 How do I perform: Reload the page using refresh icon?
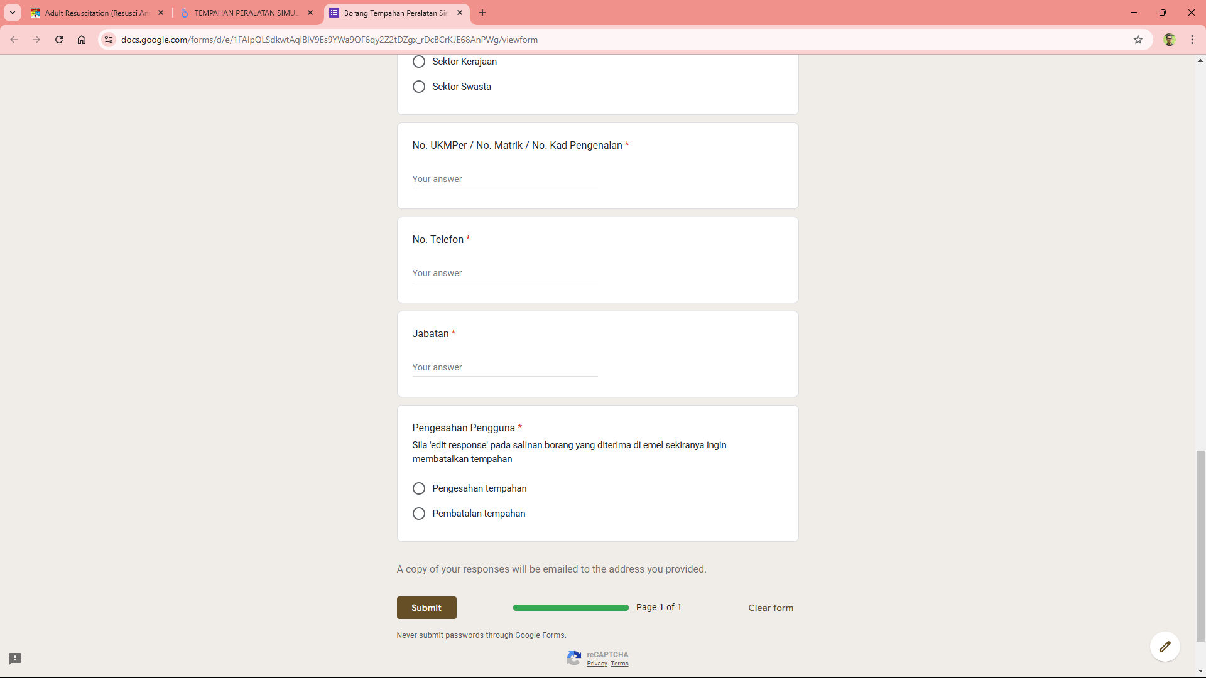59,40
